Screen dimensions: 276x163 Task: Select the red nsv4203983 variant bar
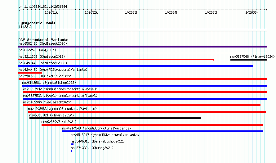pos(147,112)
